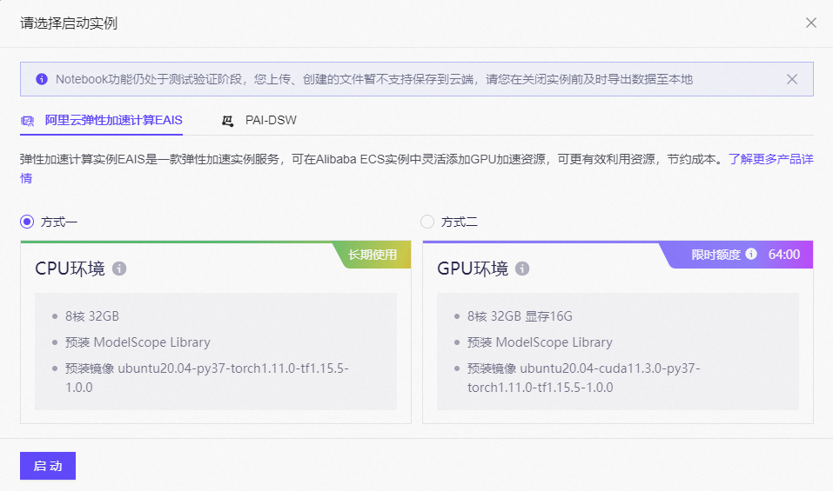Open 了解更多产品详情 link
The width and height of the screenshot is (833, 491).
tap(771, 159)
